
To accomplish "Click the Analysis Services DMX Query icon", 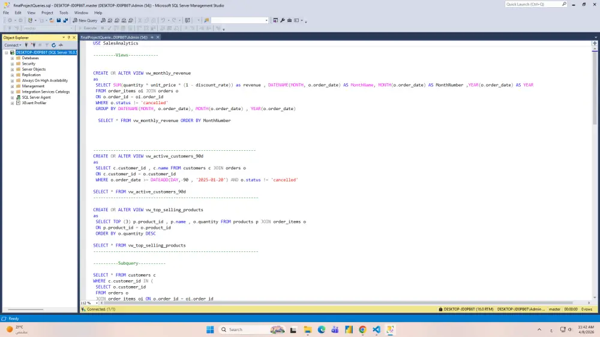I will (x=117, y=20).
